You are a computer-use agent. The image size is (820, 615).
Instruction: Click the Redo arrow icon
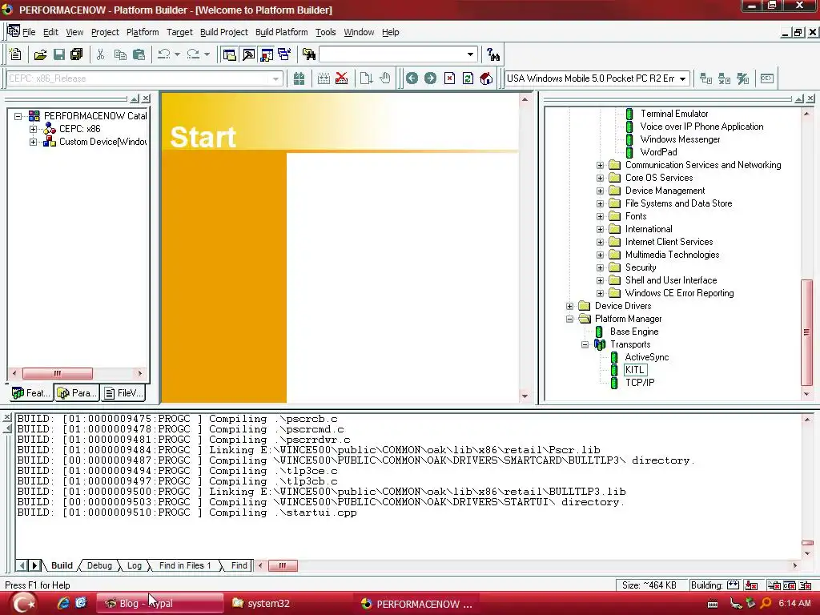click(x=193, y=54)
